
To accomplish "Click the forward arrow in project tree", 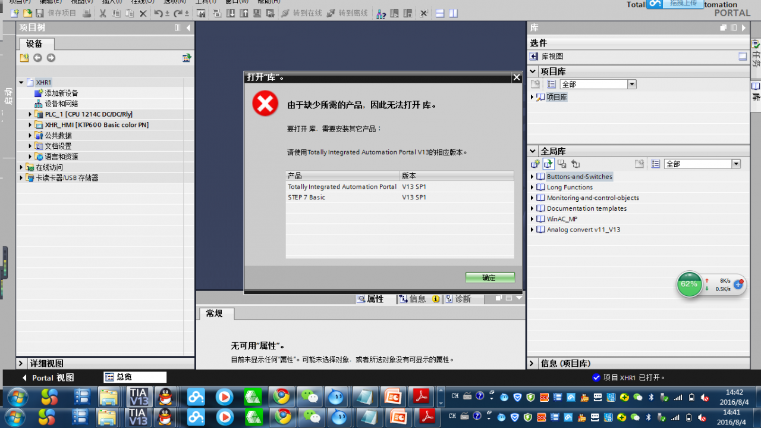I will (51, 58).
